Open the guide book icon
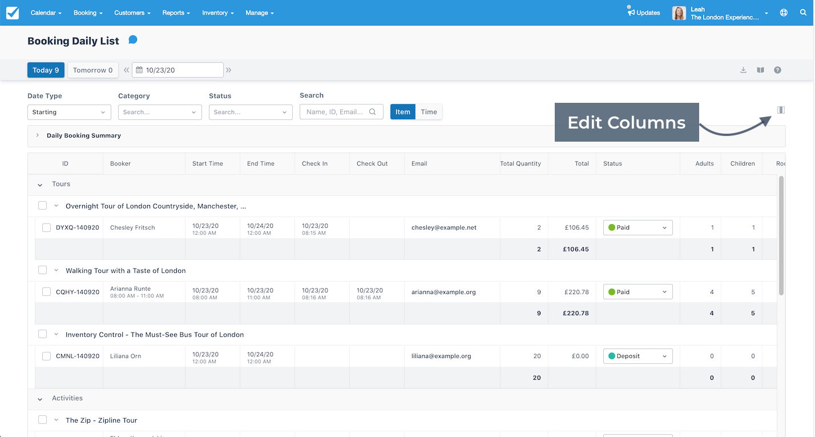The image size is (815, 437). pos(760,70)
